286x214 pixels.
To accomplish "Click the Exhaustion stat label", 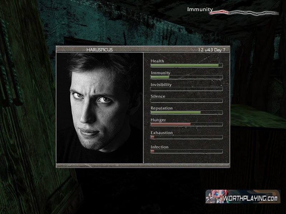I will [x=162, y=133].
